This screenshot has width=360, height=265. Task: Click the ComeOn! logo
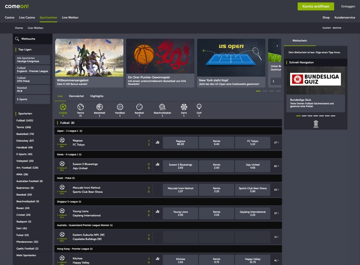click(x=17, y=6)
